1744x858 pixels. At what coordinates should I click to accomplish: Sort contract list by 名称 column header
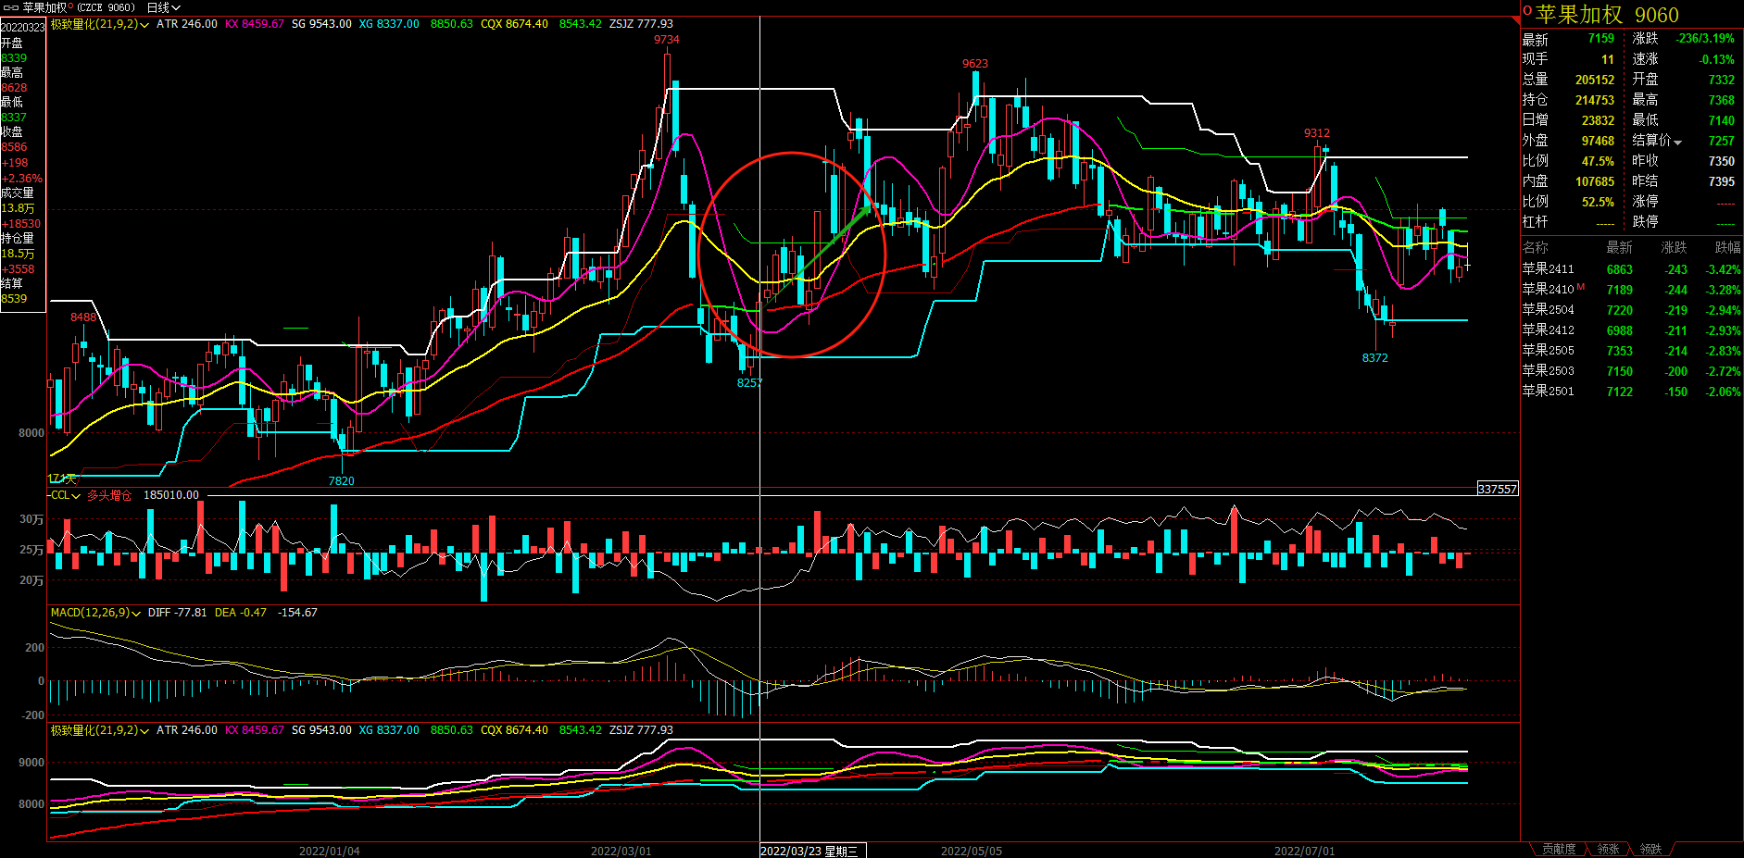[x=1535, y=247]
